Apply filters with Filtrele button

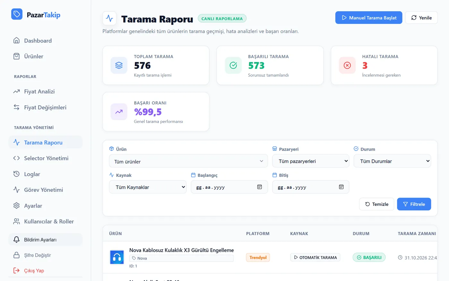pyautogui.click(x=414, y=204)
